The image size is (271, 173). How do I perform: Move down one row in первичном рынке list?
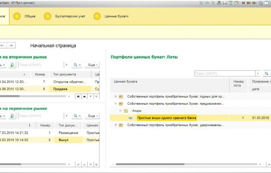[x=90, y=164]
